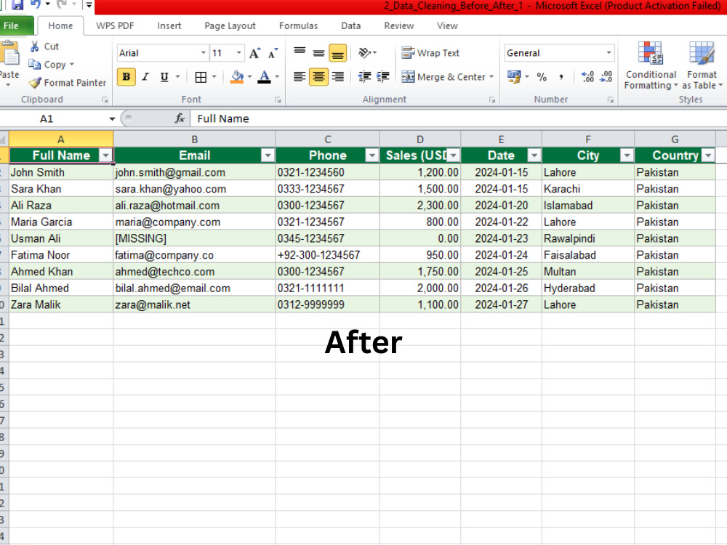The image size is (727, 545).
Task: Select column B header
Action: click(x=194, y=140)
